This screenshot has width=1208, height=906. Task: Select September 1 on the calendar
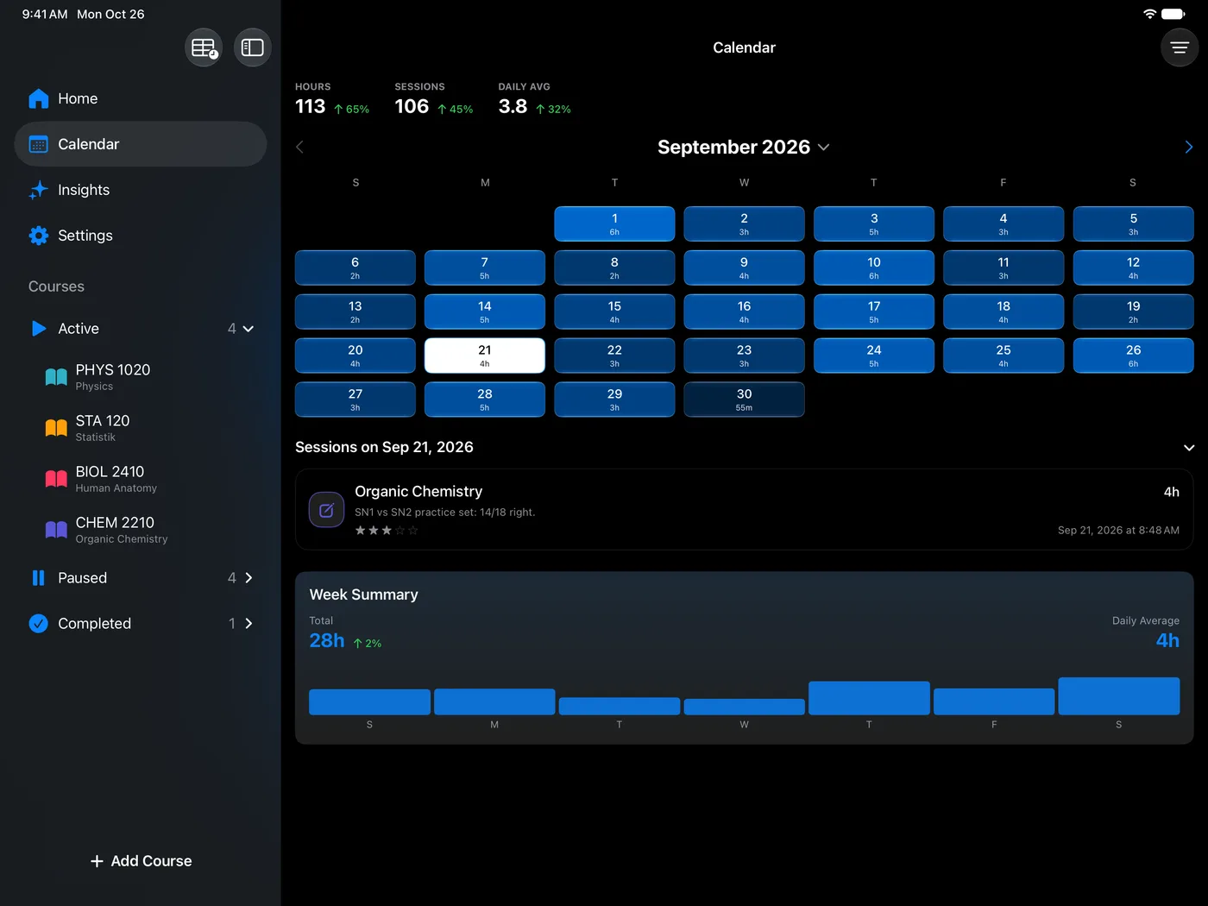[614, 224]
